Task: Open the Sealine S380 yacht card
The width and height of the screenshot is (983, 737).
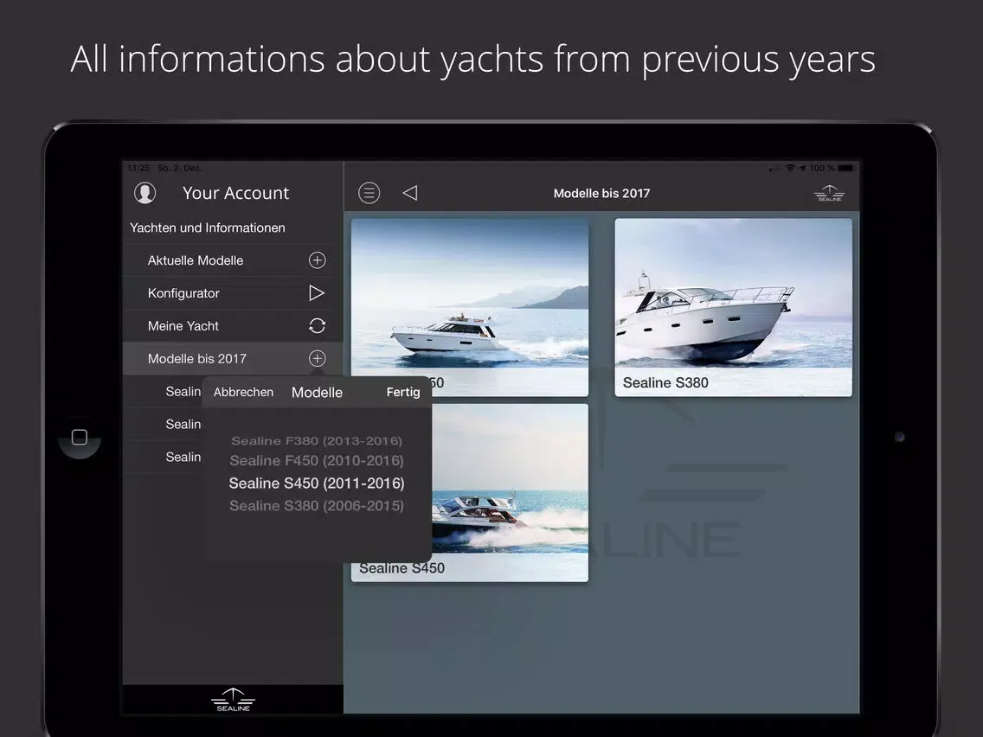Action: pos(734,307)
